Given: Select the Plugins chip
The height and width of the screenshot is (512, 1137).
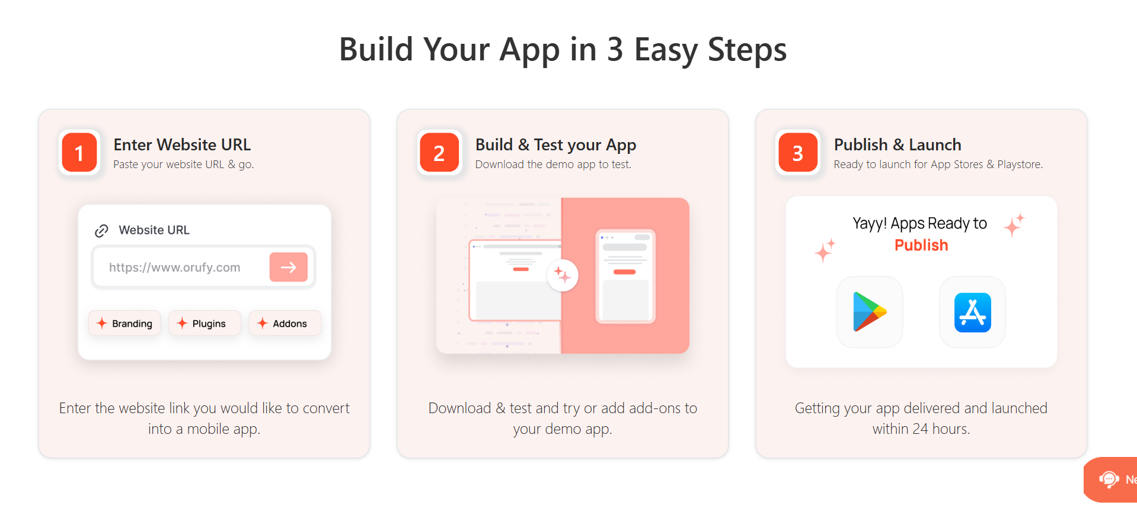Looking at the screenshot, I should [x=205, y=323].
